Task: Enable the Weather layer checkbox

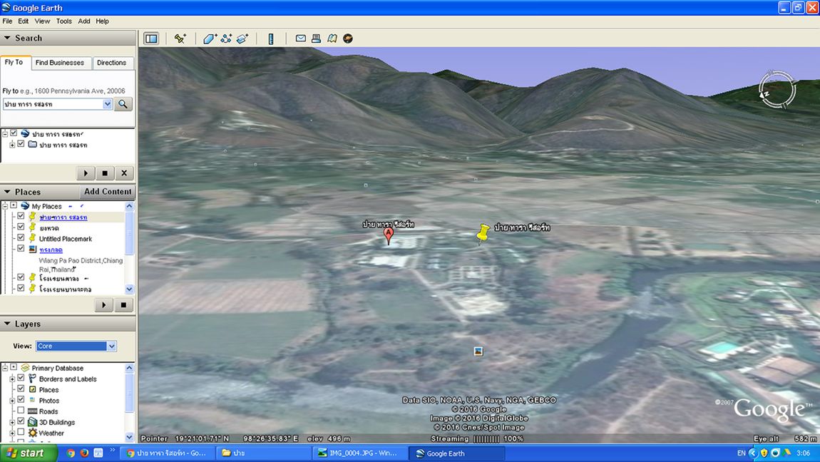Action: (21, 433)
